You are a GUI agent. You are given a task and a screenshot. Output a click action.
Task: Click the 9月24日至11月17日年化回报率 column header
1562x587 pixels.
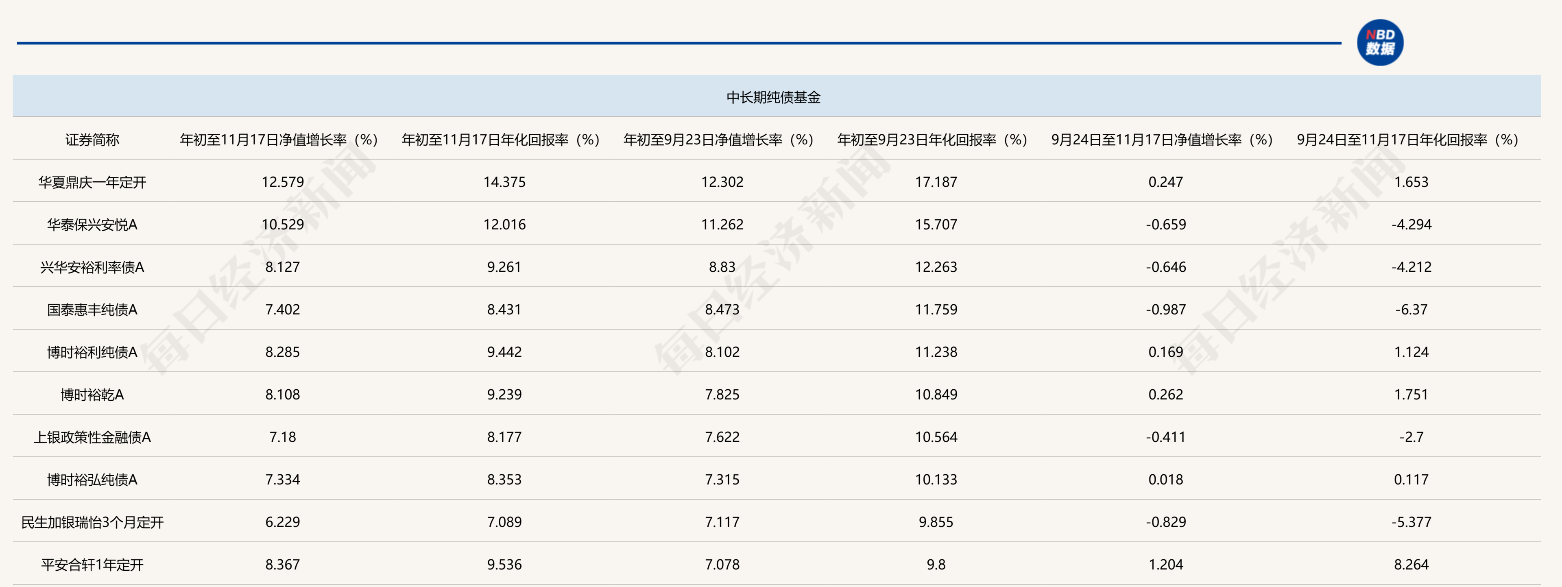[1408, 140]
